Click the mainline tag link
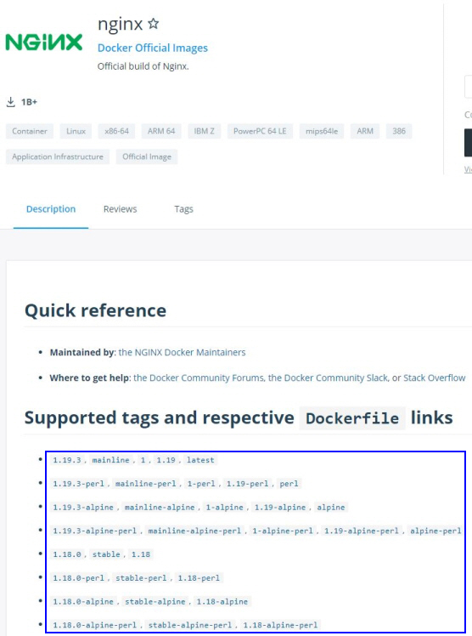The height and width of the screenshot is (636, 472). tap(110, 460)
